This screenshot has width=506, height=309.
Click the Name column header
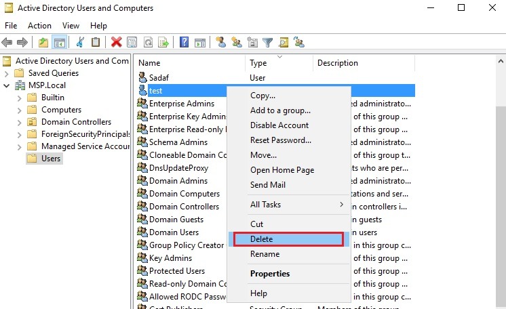tap(189, 63)
